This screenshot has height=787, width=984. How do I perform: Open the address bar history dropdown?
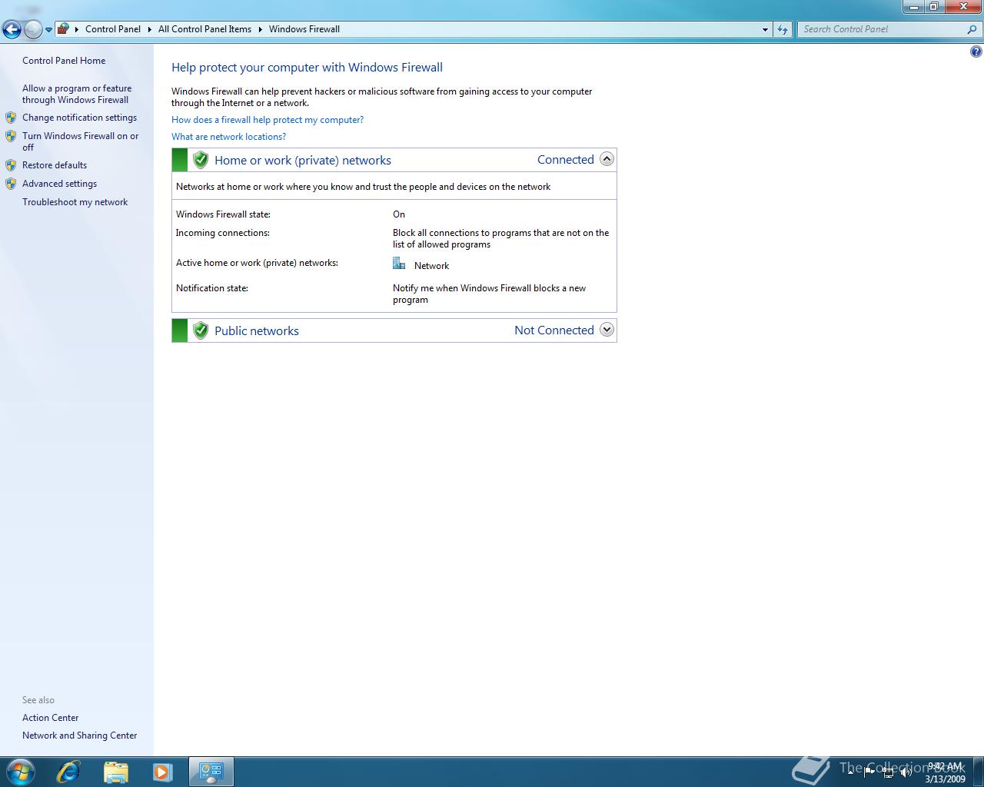[765, 29]
